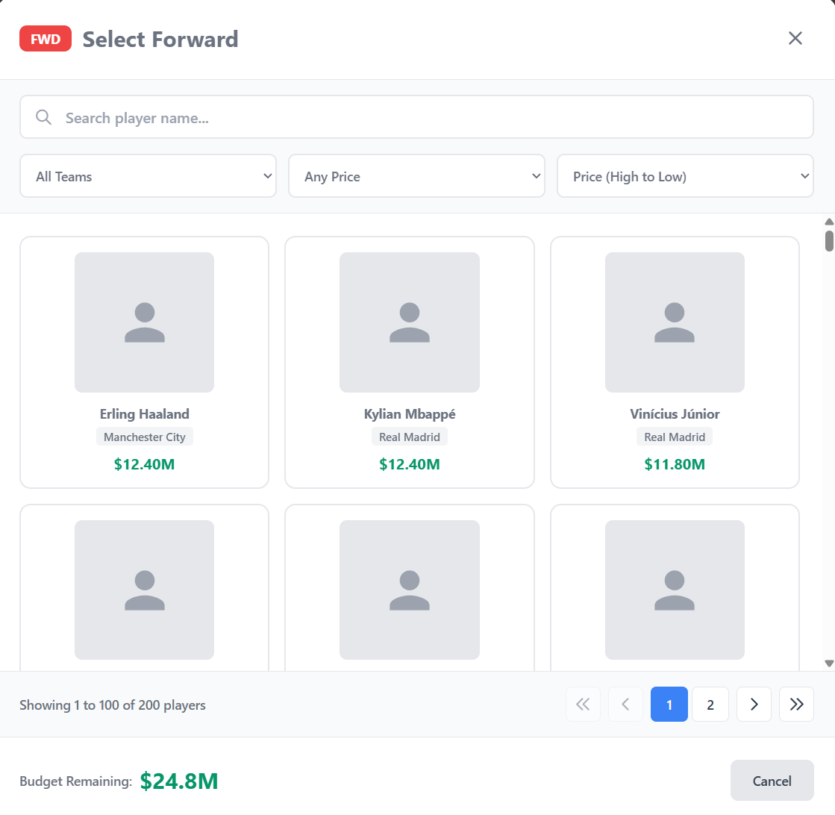
Task: Go to the last page of players
Action: [796, 705]
